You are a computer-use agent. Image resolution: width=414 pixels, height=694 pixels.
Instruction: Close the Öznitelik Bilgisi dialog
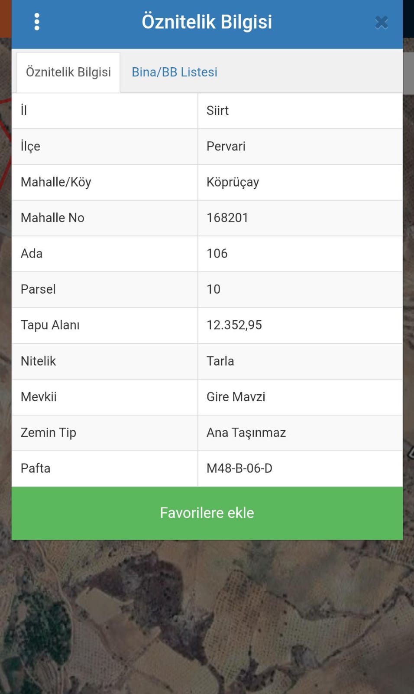coord(381,22)
